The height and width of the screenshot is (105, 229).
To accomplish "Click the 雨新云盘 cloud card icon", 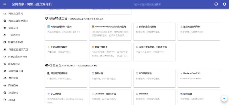I will point(181,94).
